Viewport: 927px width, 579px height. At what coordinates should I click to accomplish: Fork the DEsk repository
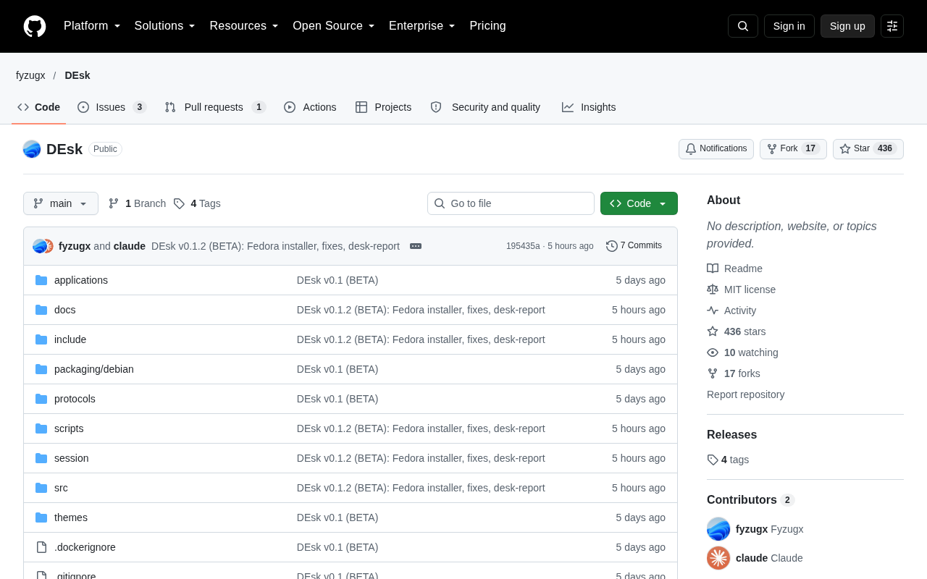pos(793,149)
